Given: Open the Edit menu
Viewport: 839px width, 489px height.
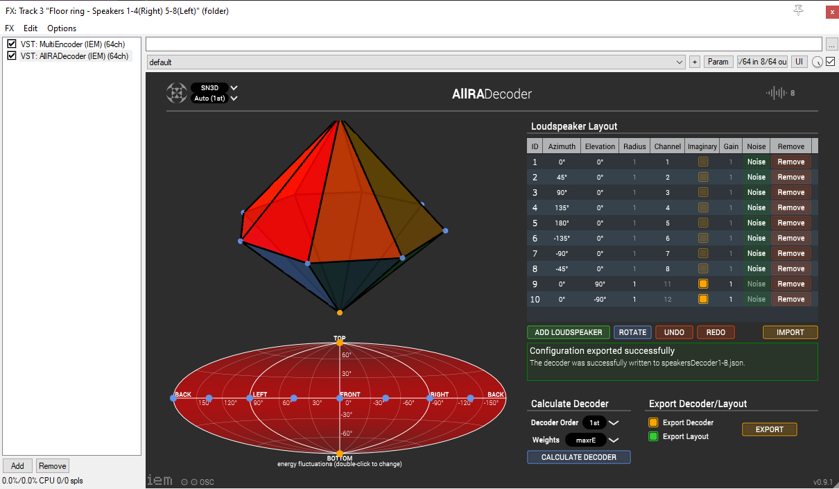Looking at the screenshot, I should point(31,28).
